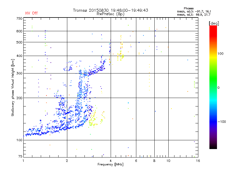Click the x-axis label '16'
Viewport: 233px width, 175px height.
tap(198, 161)
